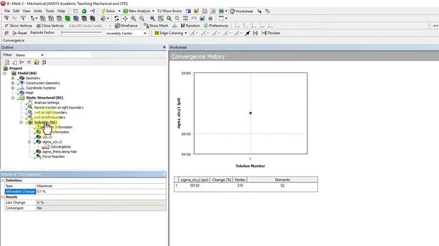The height and width of the screenshot is (246, 439).
Task: Select sigma_theta along hole result
Action: (x=59, y=152)
